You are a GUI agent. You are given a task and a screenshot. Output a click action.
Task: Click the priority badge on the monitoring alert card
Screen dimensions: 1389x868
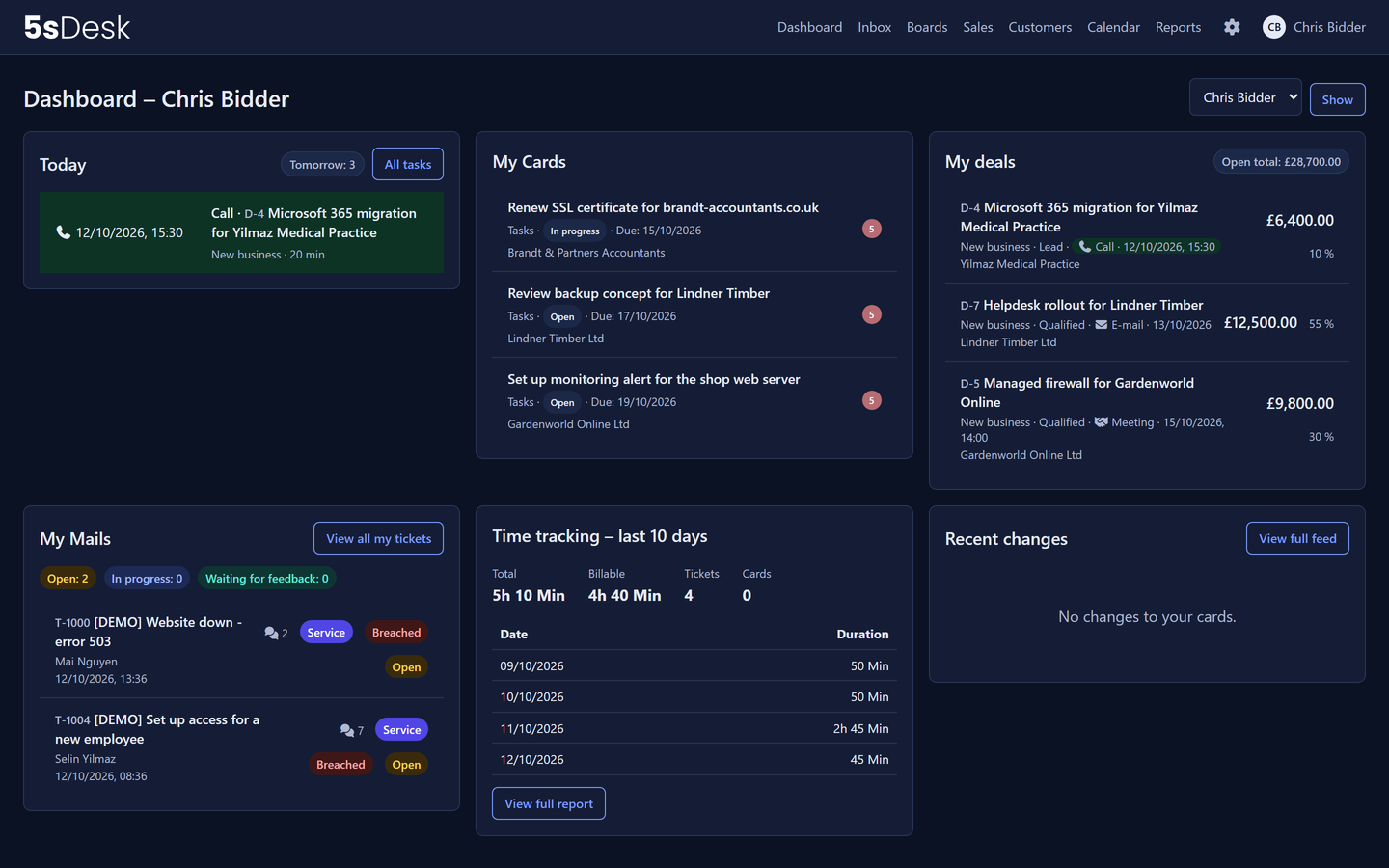click(x=872, y=400)
